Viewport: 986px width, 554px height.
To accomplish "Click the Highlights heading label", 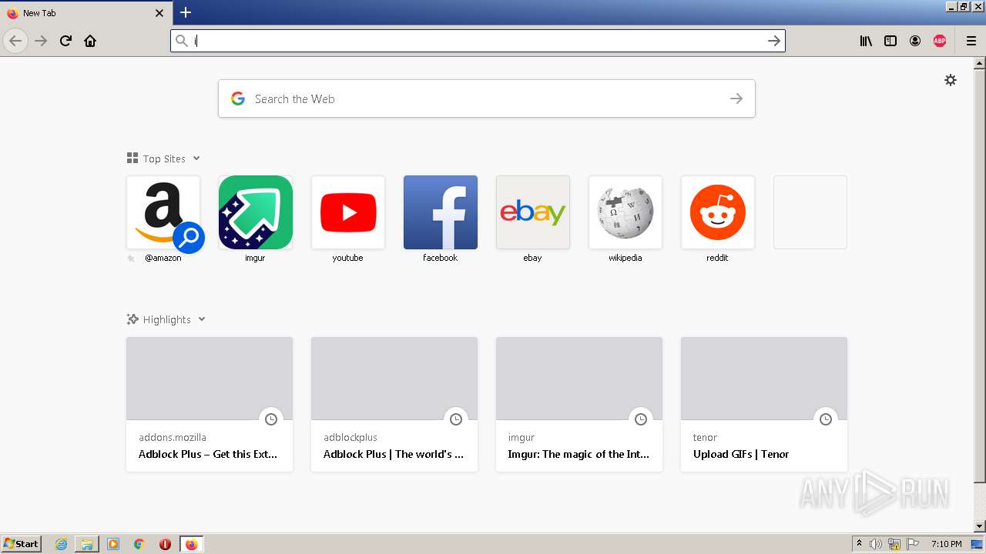I will tap(166, 319).
